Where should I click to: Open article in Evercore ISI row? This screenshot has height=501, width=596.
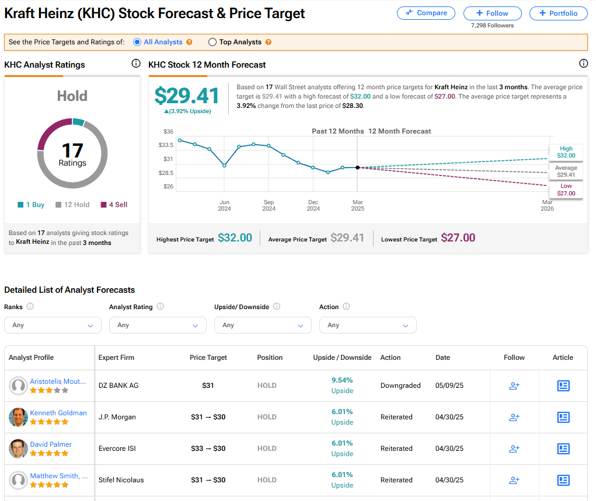pos(563,449)
